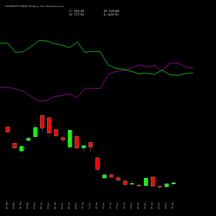The width and height of the screenshot is (216, 216).
Task: Select the red candle above 12 Jun
Action: pyautogui.click(x=98, y=164)
